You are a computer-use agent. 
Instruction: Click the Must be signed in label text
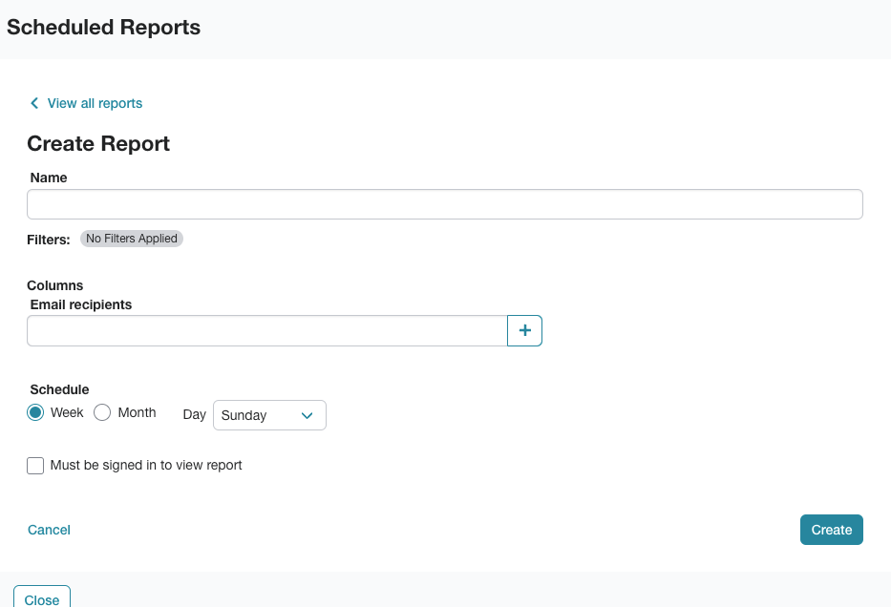point(146,465)
